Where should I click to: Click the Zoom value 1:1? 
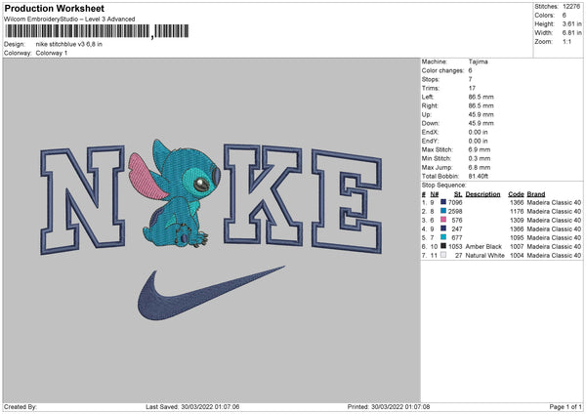(x=566, y=41)
